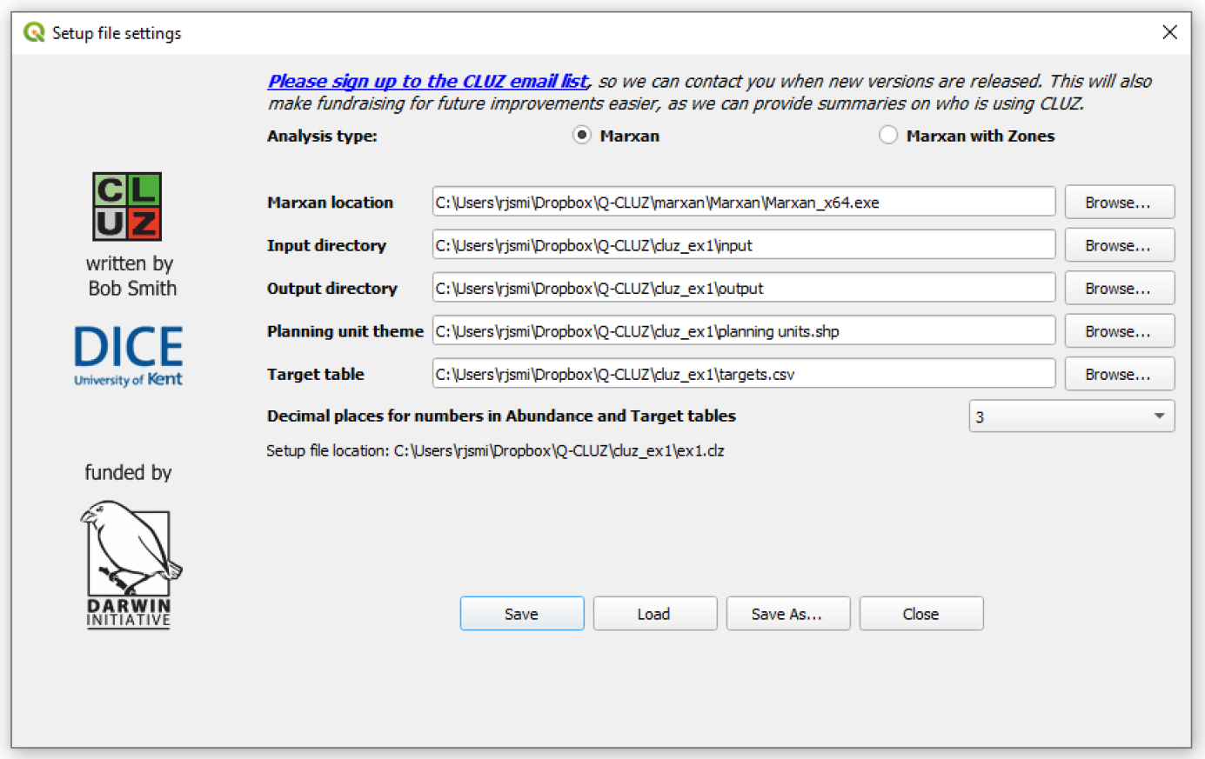
Task: Click the Darwin Initiative bird logo
Action: 129,563
